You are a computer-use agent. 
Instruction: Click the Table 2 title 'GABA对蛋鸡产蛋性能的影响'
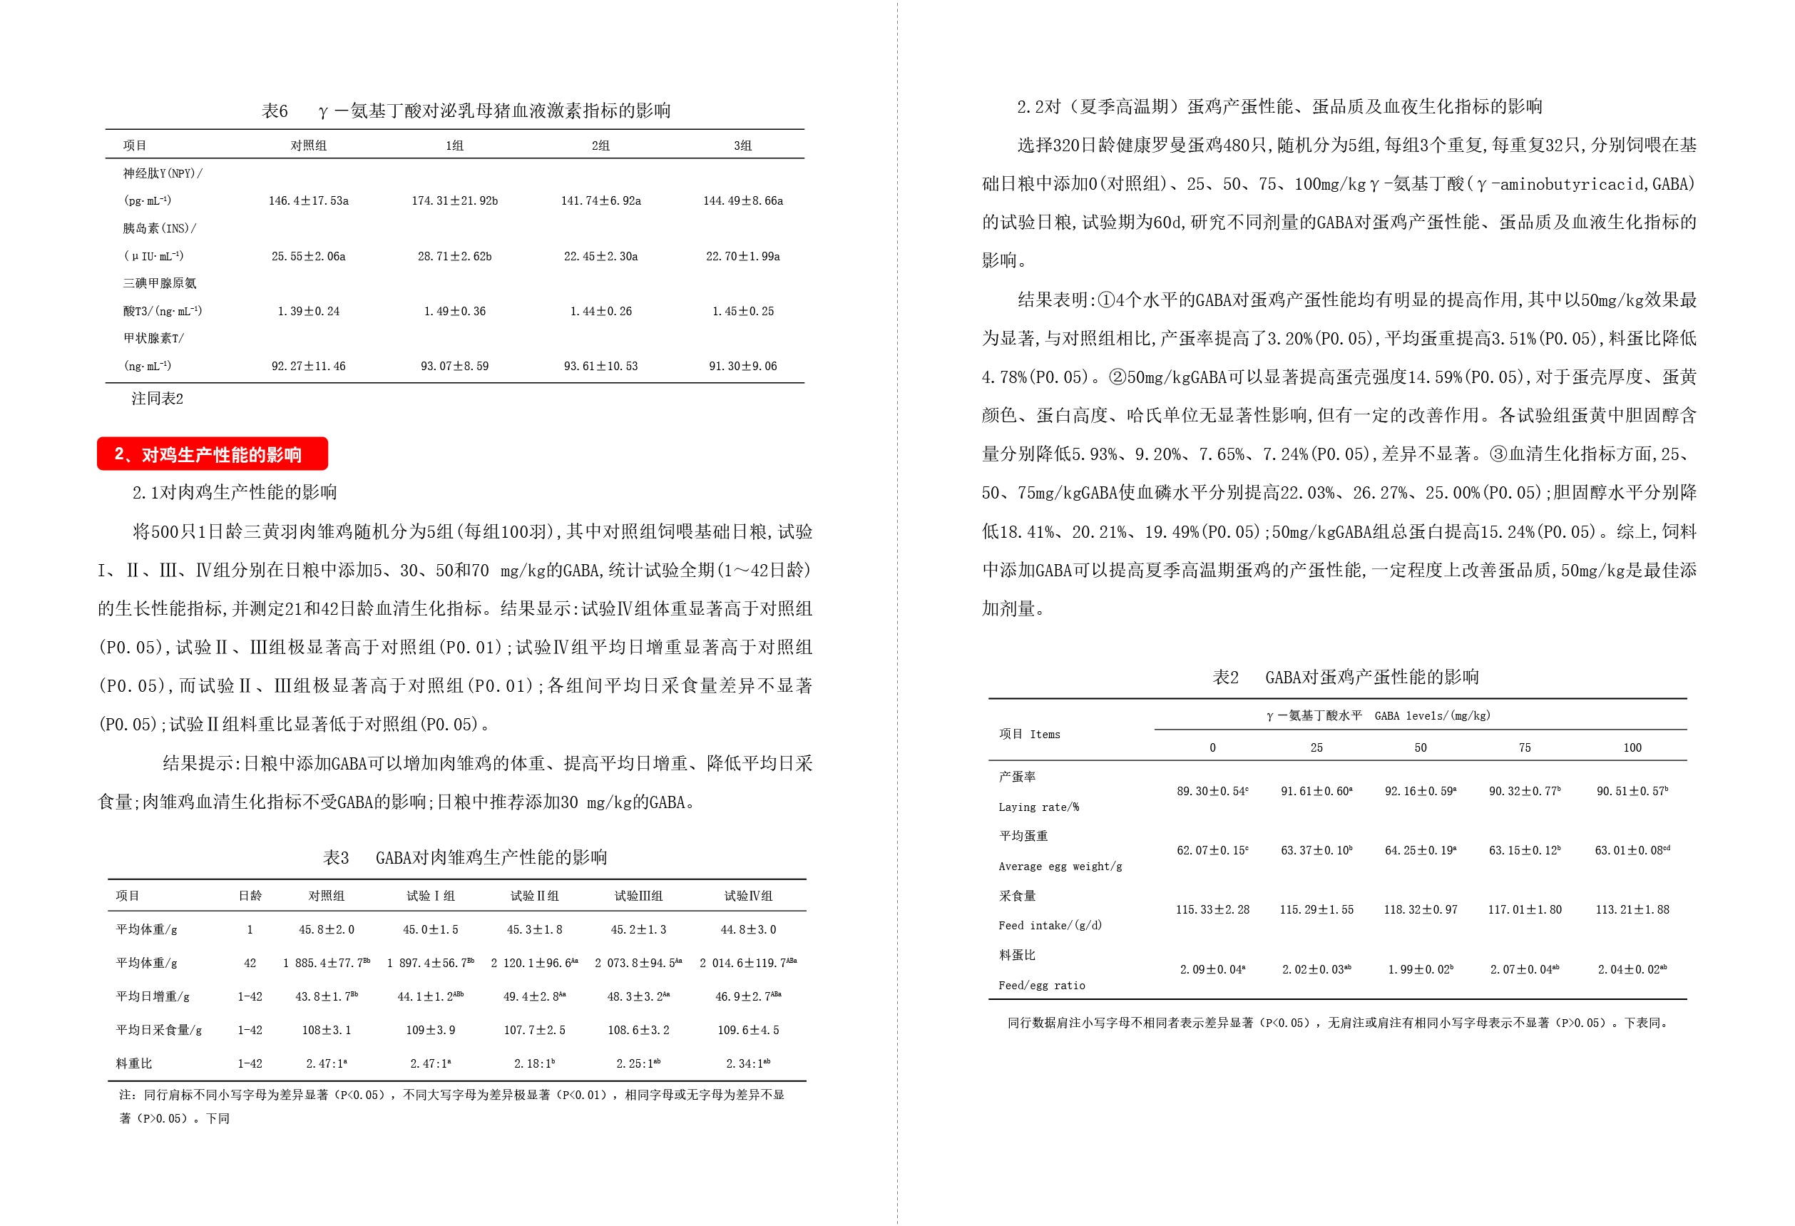pyautogui.click(x=1346, y=678)
